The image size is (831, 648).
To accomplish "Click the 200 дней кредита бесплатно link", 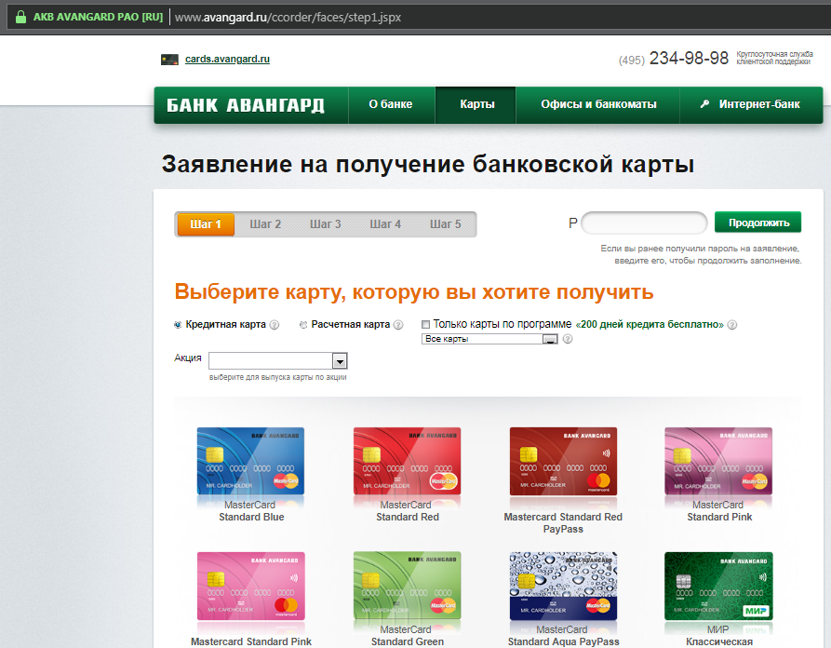I will [x=650, y=325].
